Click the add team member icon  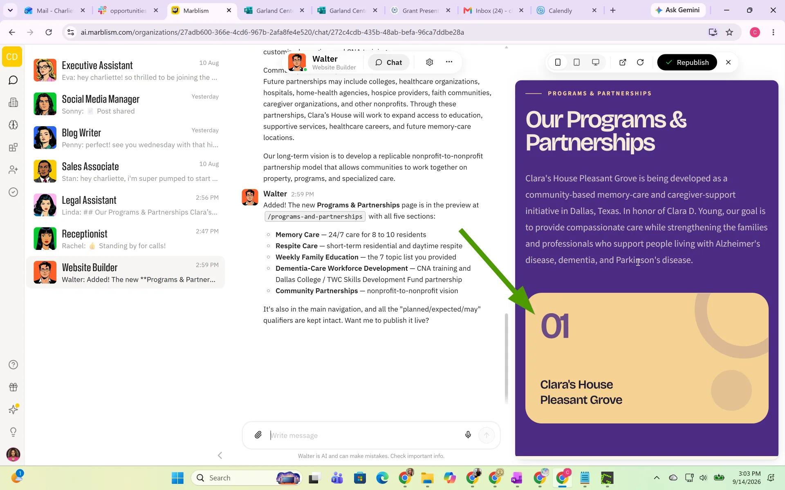click(x=13, y=170)
